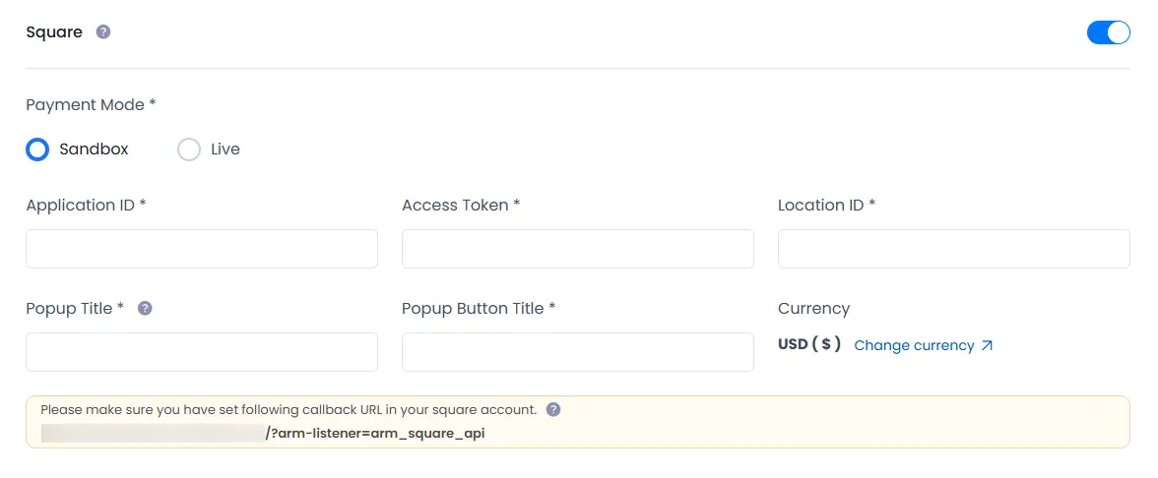Click the Application ID field label
Screen dimensions: 1158x478
[x=86, y=206]
